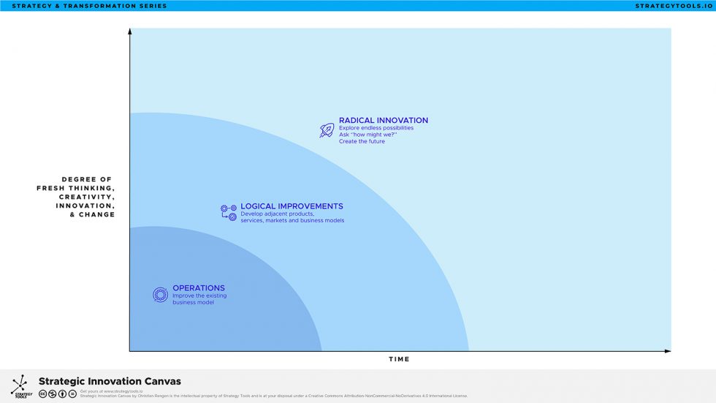Select the RADICAL INNOVATION heading
The height and width of the screenshot is (403, 716).
click(x=384, y=120)
